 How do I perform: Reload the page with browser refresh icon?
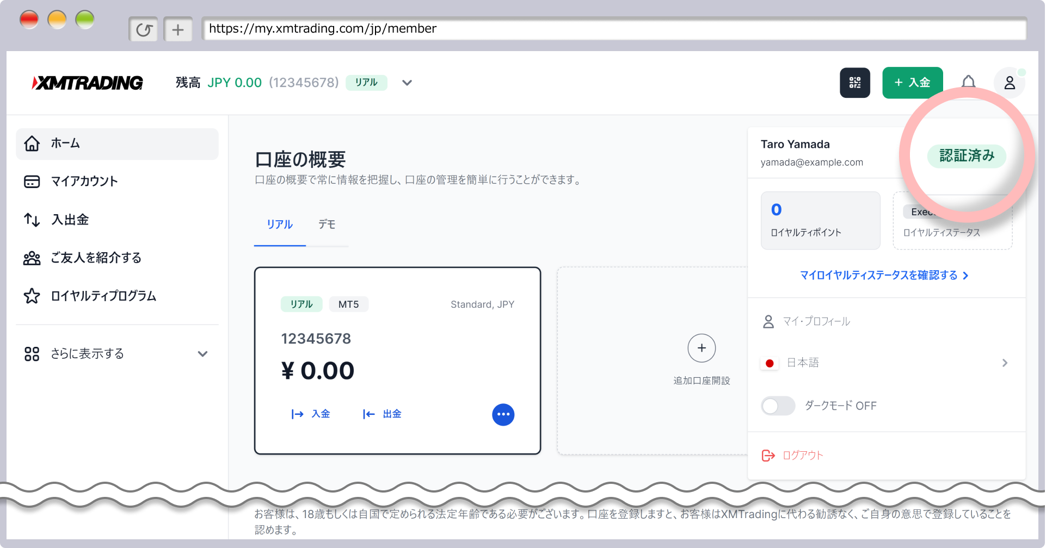144,29
